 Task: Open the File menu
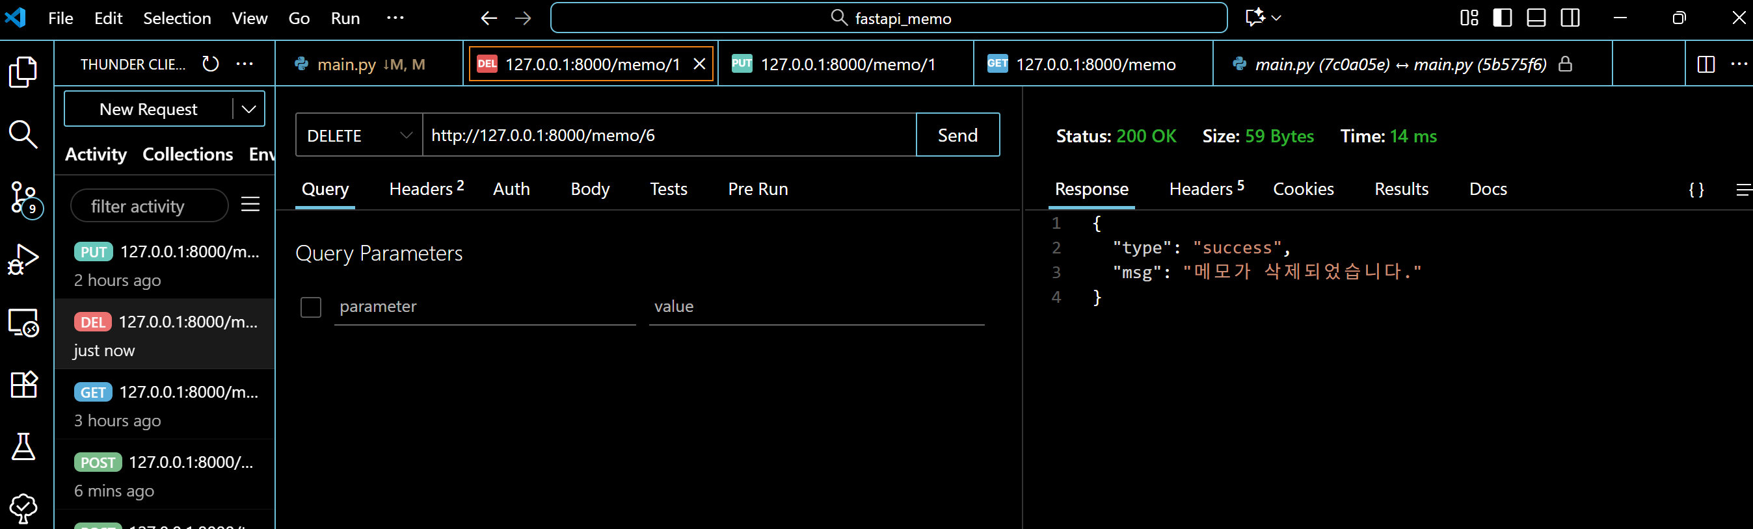[x=60, y=18]
